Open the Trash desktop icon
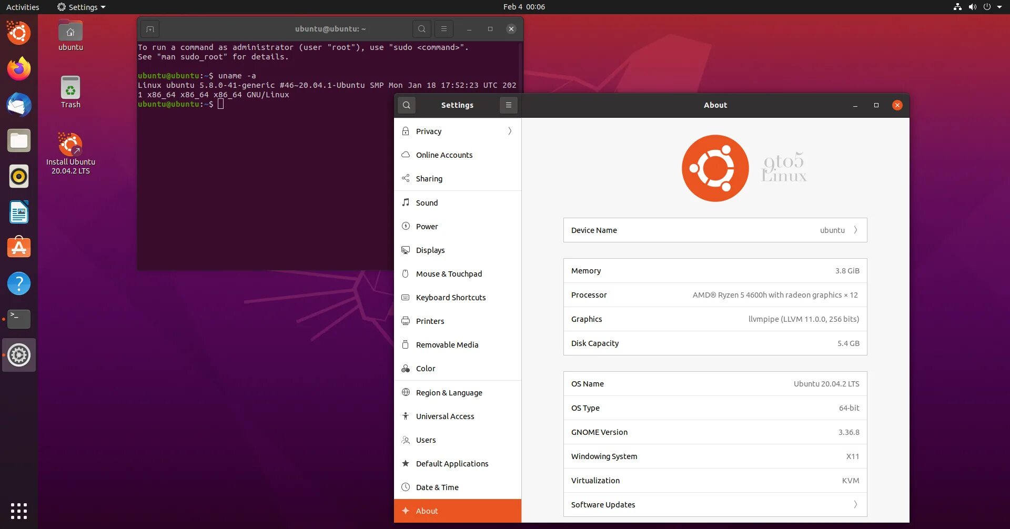 point(70,93)
